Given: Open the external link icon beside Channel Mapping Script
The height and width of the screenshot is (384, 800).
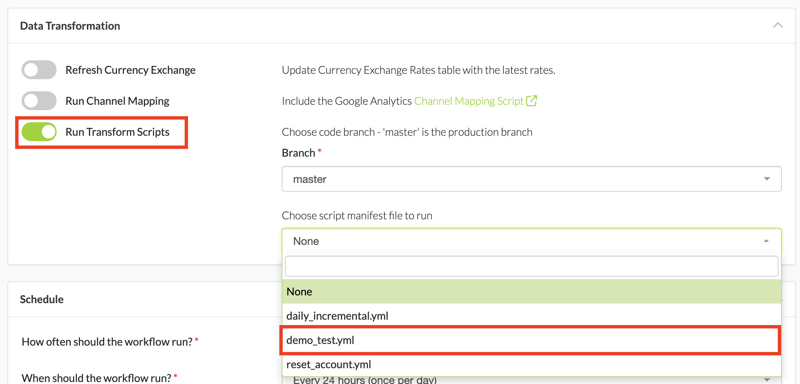Looking at the screenshot, I should (531, 101).
